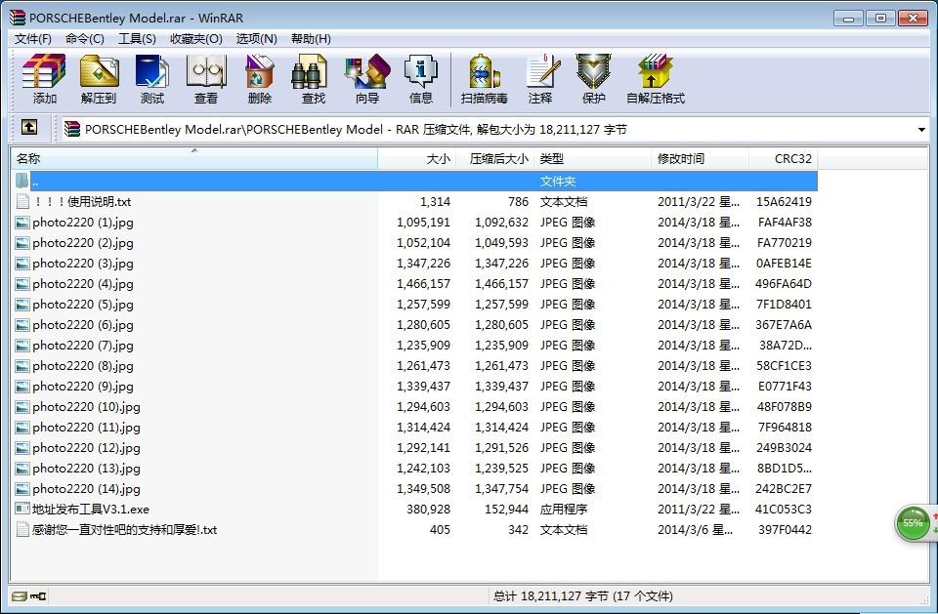This screenshot has width=938, height=614.
Task: Select the exe icon of 地址发布工具V3.1.exe
Action: (22, 510)
